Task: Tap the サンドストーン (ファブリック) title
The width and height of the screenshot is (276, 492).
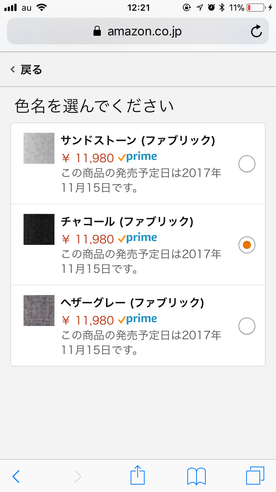Action: (x=138, y=141)
